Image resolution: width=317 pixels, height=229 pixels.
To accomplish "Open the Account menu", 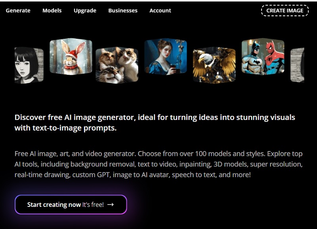I will pyautogui.click(x=160, y=11).
